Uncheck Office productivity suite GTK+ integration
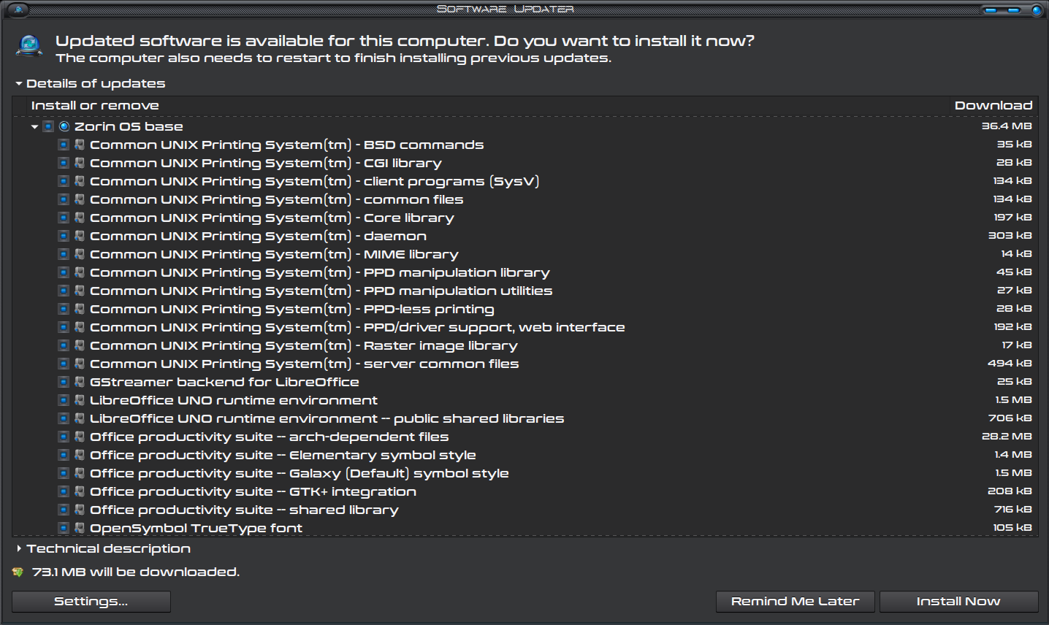 [x=64, y=491]
